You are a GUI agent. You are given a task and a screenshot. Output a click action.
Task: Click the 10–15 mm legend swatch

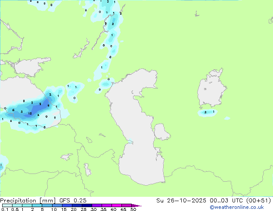pyautogui.click(x=57, y=205)
